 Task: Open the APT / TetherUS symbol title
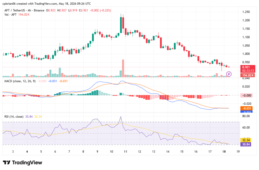click(x=14, y=10)
